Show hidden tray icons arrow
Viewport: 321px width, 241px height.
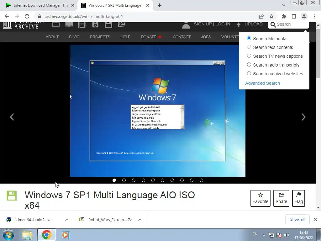pos(264,235)
